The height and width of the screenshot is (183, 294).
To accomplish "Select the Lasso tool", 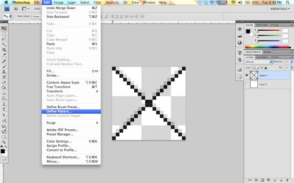I will click(x=4, y=40).
